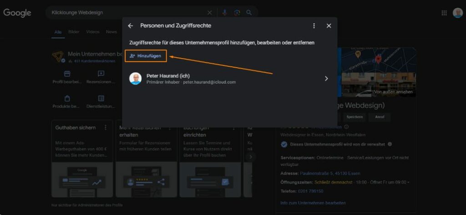Open Produkte bearbeiten shopping bag icon
Viewport: 466px width, 215px height.
click(x=67, y=98)
